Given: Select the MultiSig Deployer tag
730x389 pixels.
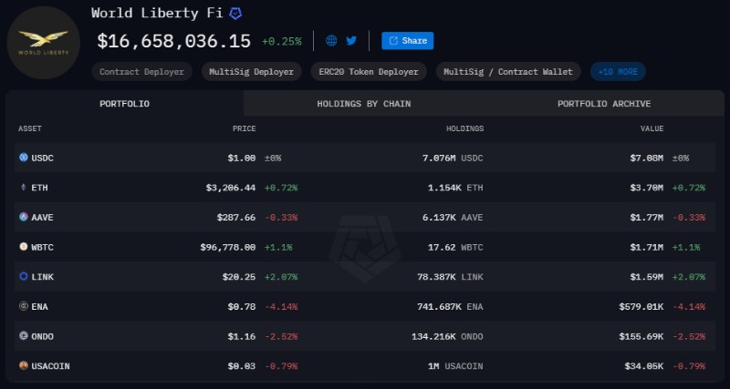Looking at the screenshot, I should coord(251,71).
